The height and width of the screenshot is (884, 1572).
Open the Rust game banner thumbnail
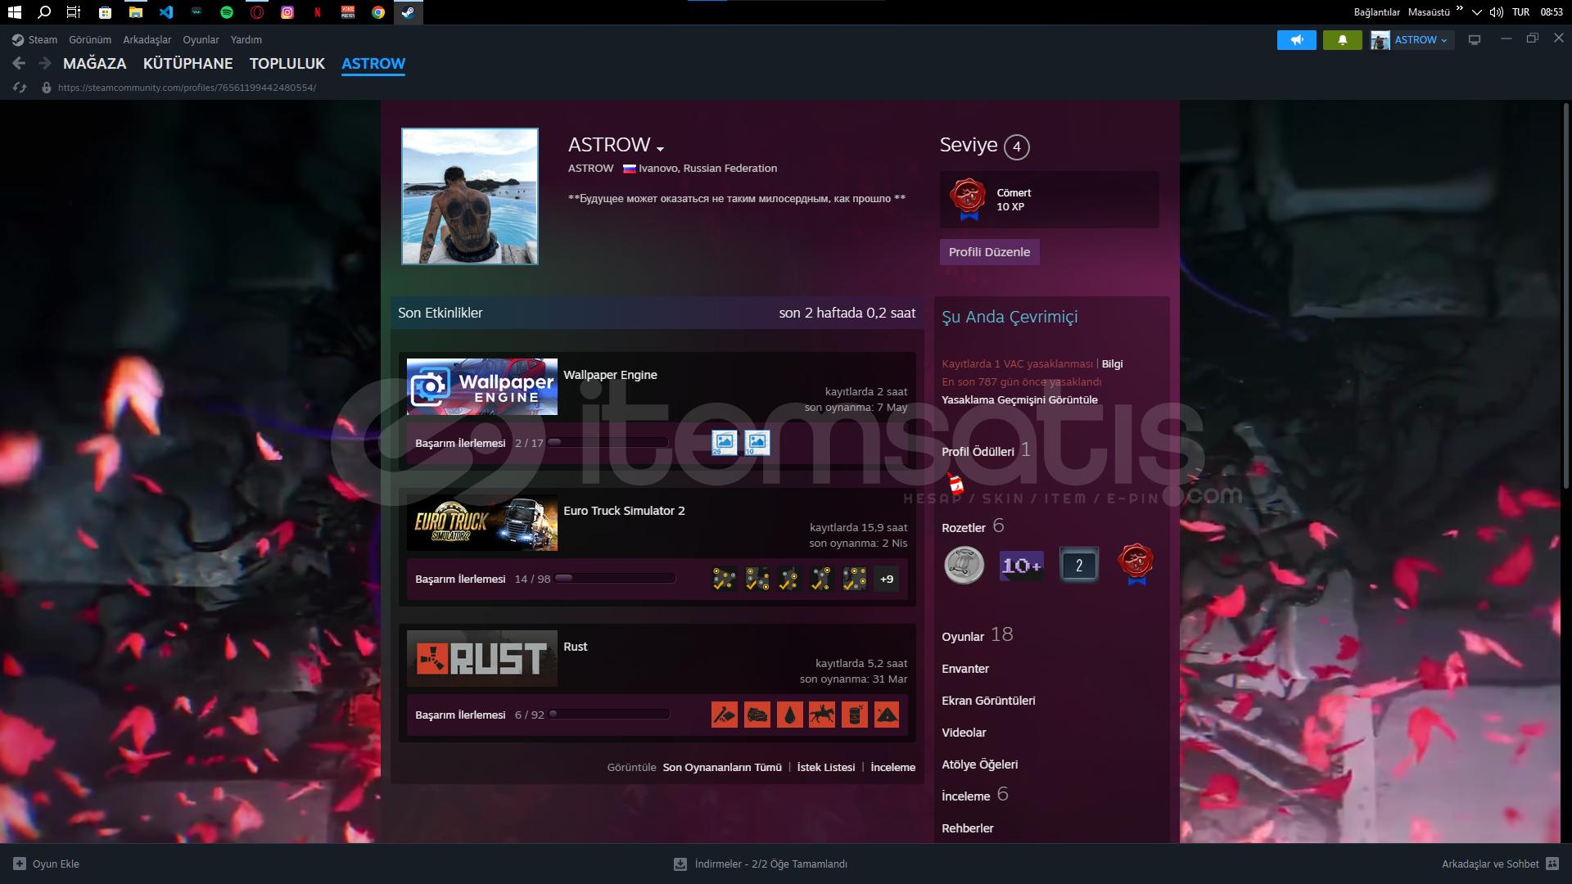click(x=482, y=658)
